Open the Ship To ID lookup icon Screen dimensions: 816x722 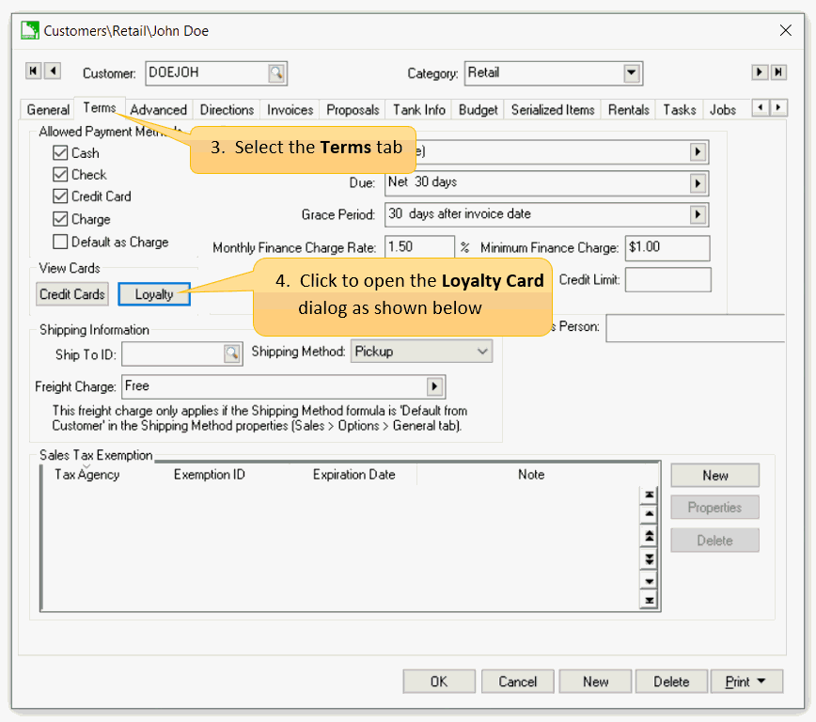pos(232,353)
